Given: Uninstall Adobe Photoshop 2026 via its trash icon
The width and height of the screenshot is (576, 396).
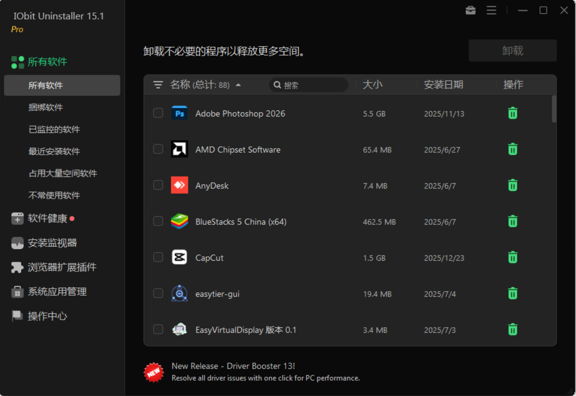Looking at the screenshot, I should 512,113.
